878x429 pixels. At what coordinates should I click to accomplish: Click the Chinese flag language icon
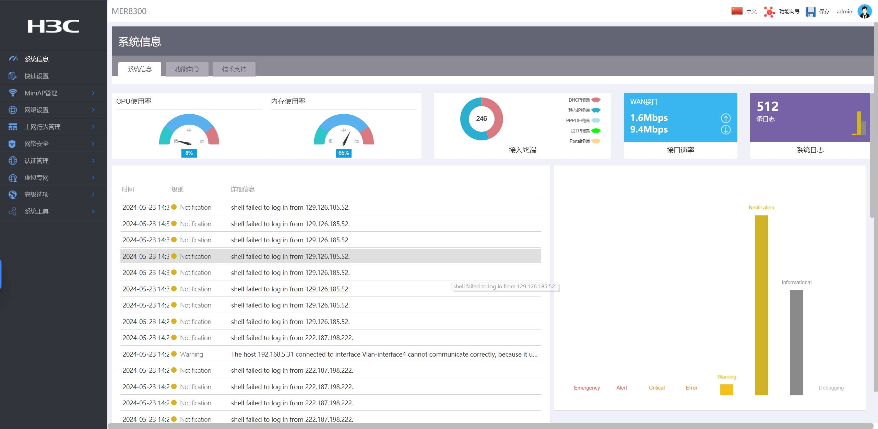click(x=737, y=11)
